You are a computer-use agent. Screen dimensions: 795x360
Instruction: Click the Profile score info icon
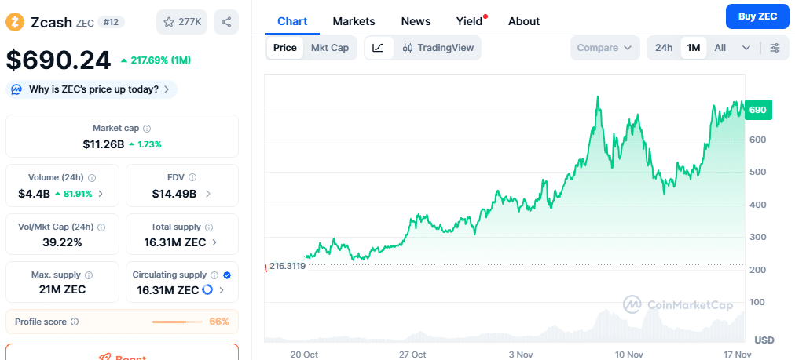(x=75, y=322)
